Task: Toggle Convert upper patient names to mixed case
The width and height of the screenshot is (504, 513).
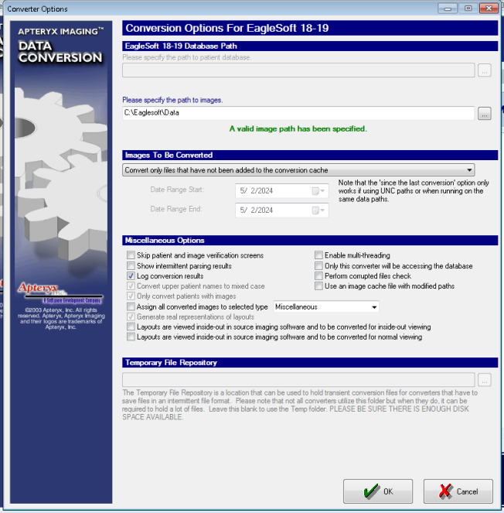Action: pos(131,286)
